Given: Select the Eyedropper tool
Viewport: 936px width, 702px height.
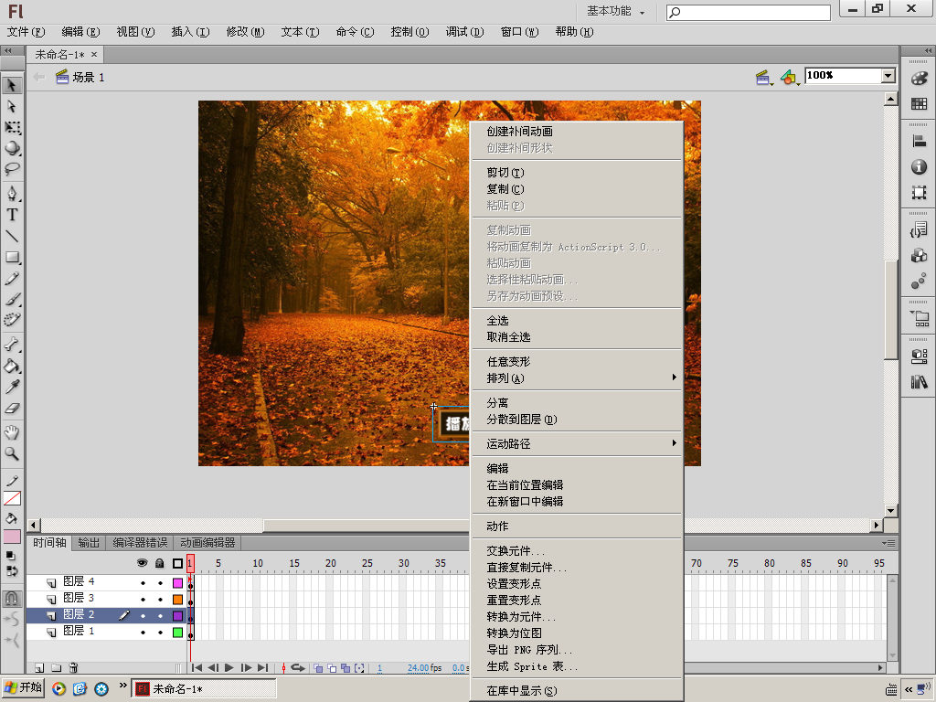Looking at the screenshot, I should click(12, 387).
